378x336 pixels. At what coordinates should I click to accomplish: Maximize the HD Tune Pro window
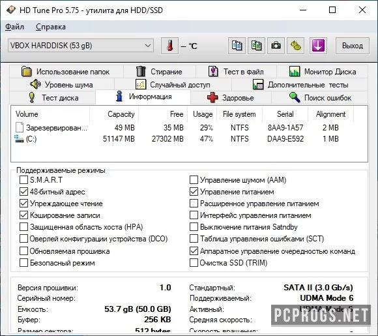point(332,10)
